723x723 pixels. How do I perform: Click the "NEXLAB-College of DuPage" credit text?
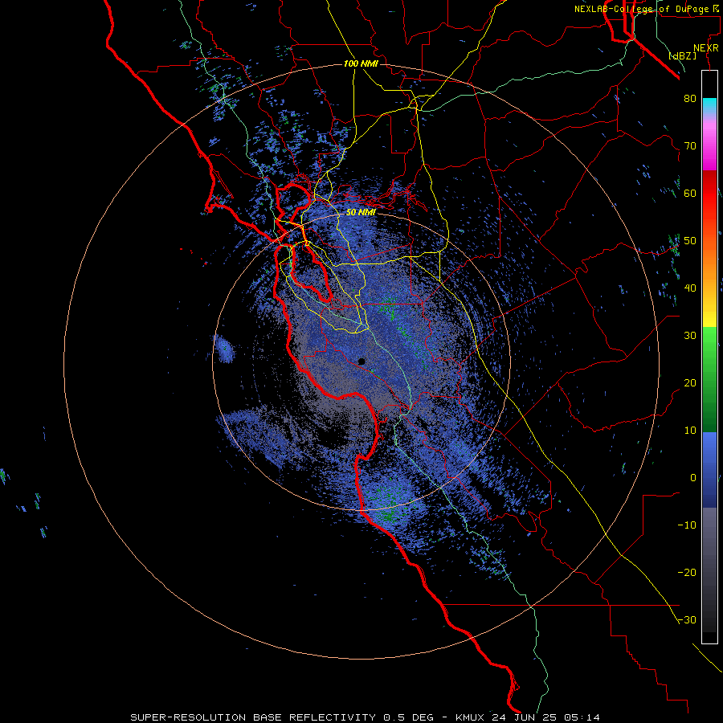coord(641,9)
